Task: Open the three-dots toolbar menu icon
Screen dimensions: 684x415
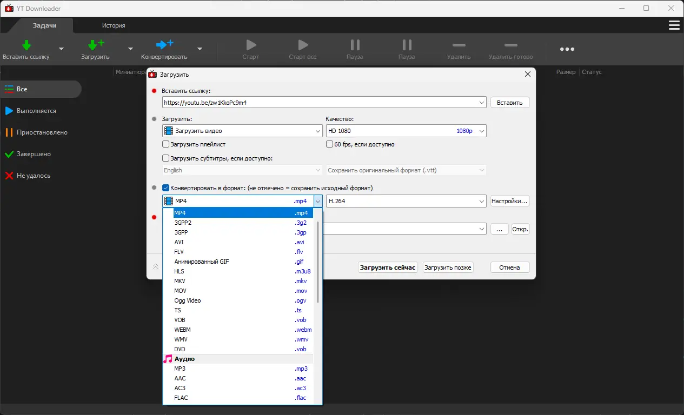Action: 567,49
